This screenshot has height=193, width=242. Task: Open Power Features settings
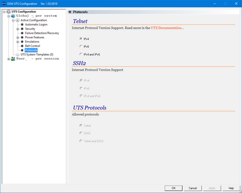(x=35, y=37)
